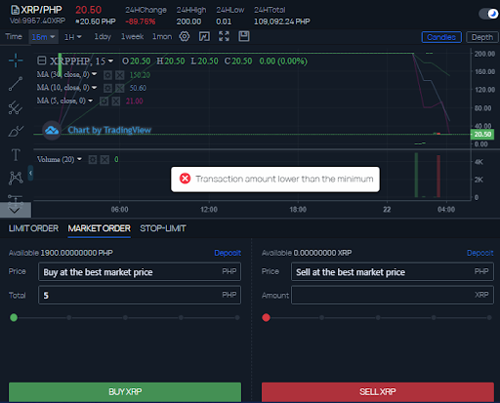
Task: Switch to LIMIT ORDER tab
Action: point(33,228)
